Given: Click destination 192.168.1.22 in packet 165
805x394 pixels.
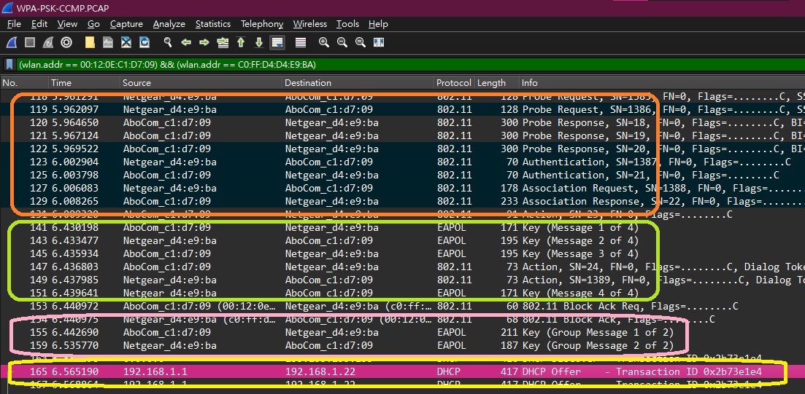Looking at the screenshot, I should point(320,372).
